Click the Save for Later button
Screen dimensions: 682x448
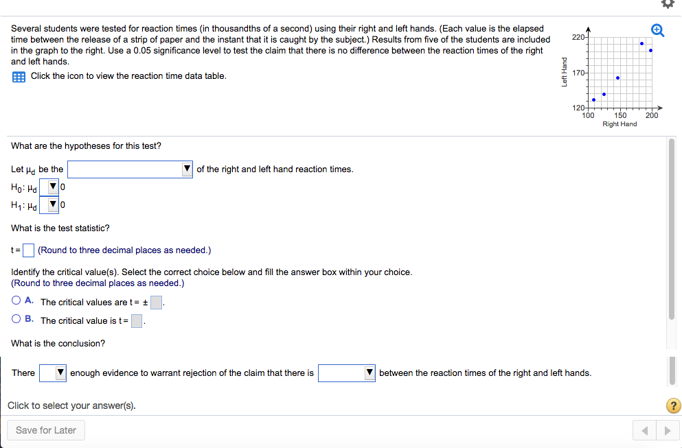pyautogui.click(x=46, y=430)
